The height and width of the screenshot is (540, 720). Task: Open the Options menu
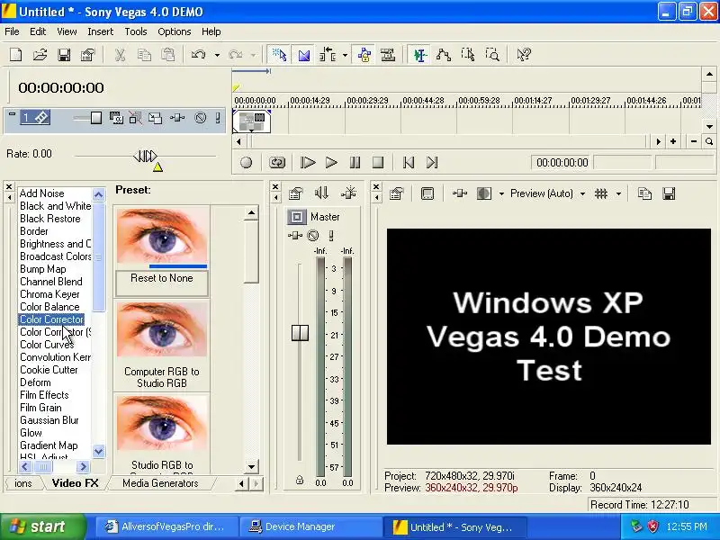[x=174, y=31]
